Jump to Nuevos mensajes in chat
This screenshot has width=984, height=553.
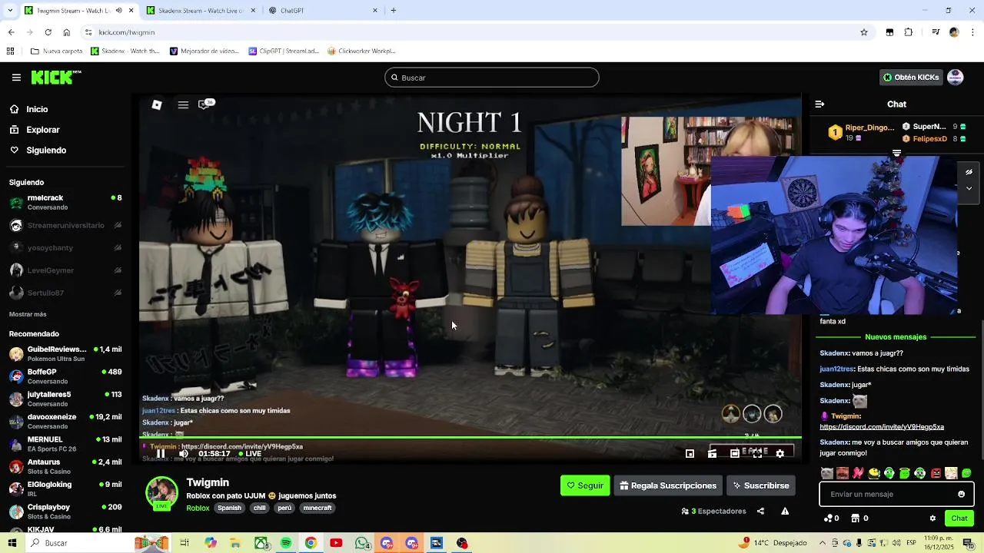[896, 337]
